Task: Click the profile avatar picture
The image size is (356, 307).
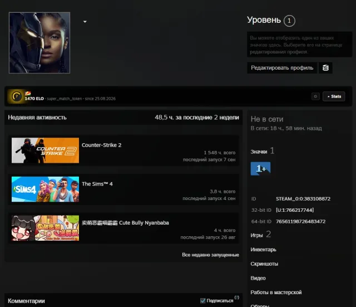Action: point(39,43)
